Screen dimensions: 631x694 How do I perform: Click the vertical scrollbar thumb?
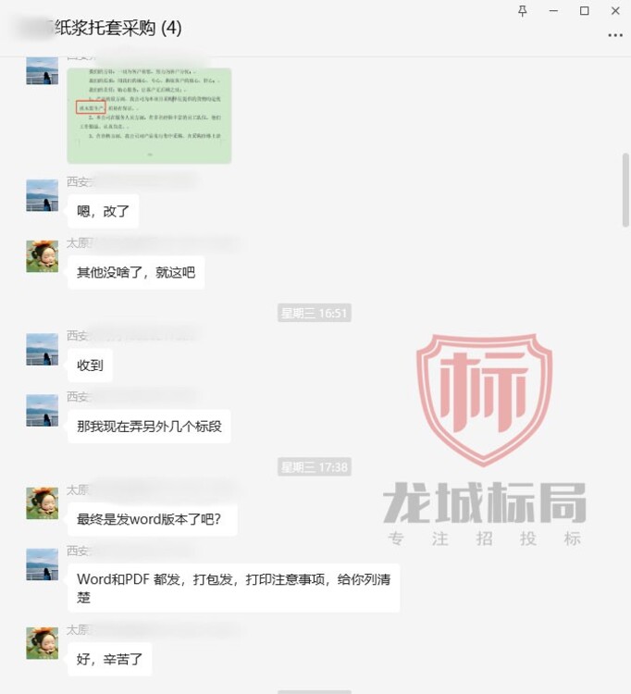[x=625, y=191]
